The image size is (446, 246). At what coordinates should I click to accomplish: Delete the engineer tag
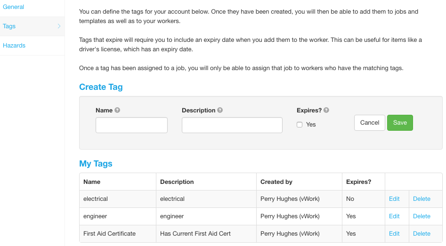(422, 216)
